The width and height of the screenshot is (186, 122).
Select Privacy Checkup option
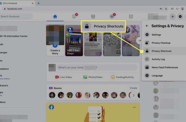(x=161, y=43)
